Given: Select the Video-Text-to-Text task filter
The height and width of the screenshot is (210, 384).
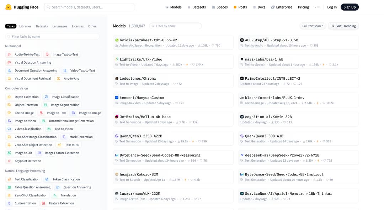Looking at the screenshot, I should tap(79, 70).
